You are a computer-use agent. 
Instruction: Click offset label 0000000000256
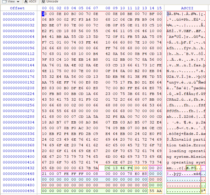coord(19,105)
